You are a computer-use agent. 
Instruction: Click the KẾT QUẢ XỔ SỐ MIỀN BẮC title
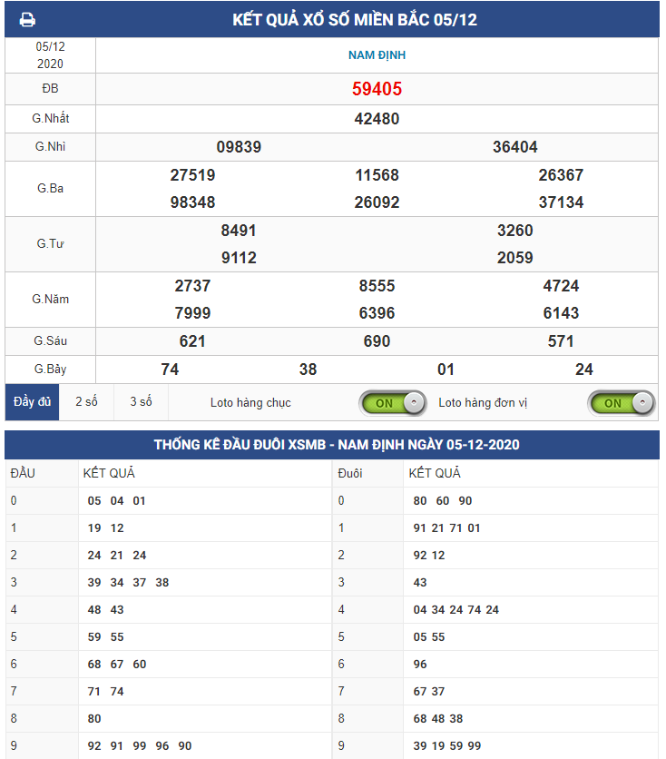[x=354, y=20]
